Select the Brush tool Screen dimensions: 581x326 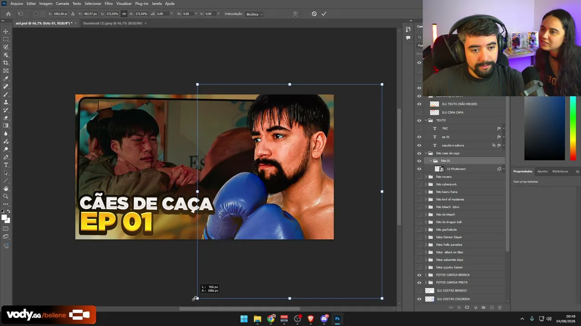coord(6,94)
